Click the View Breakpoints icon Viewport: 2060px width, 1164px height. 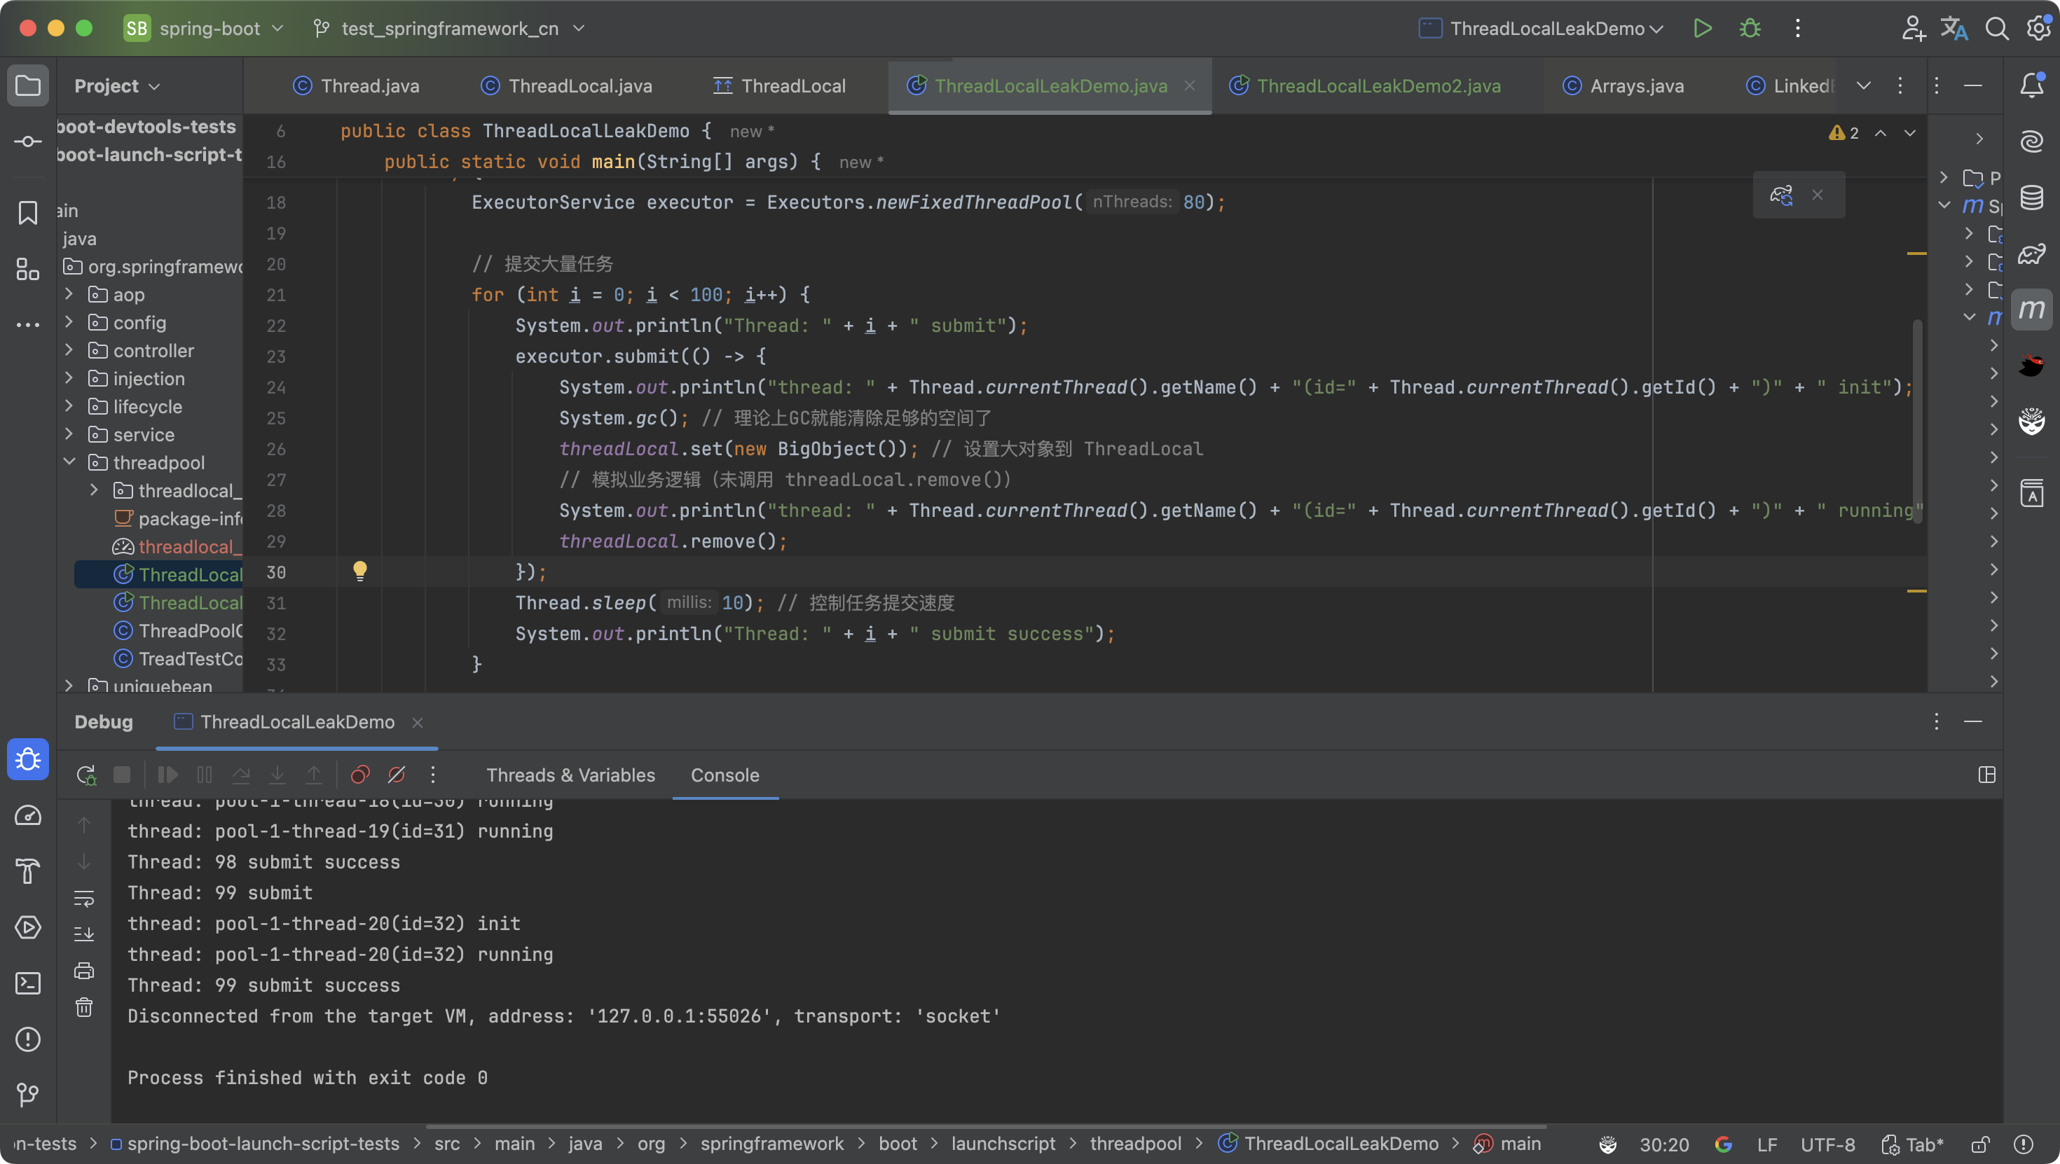(360, 775)
